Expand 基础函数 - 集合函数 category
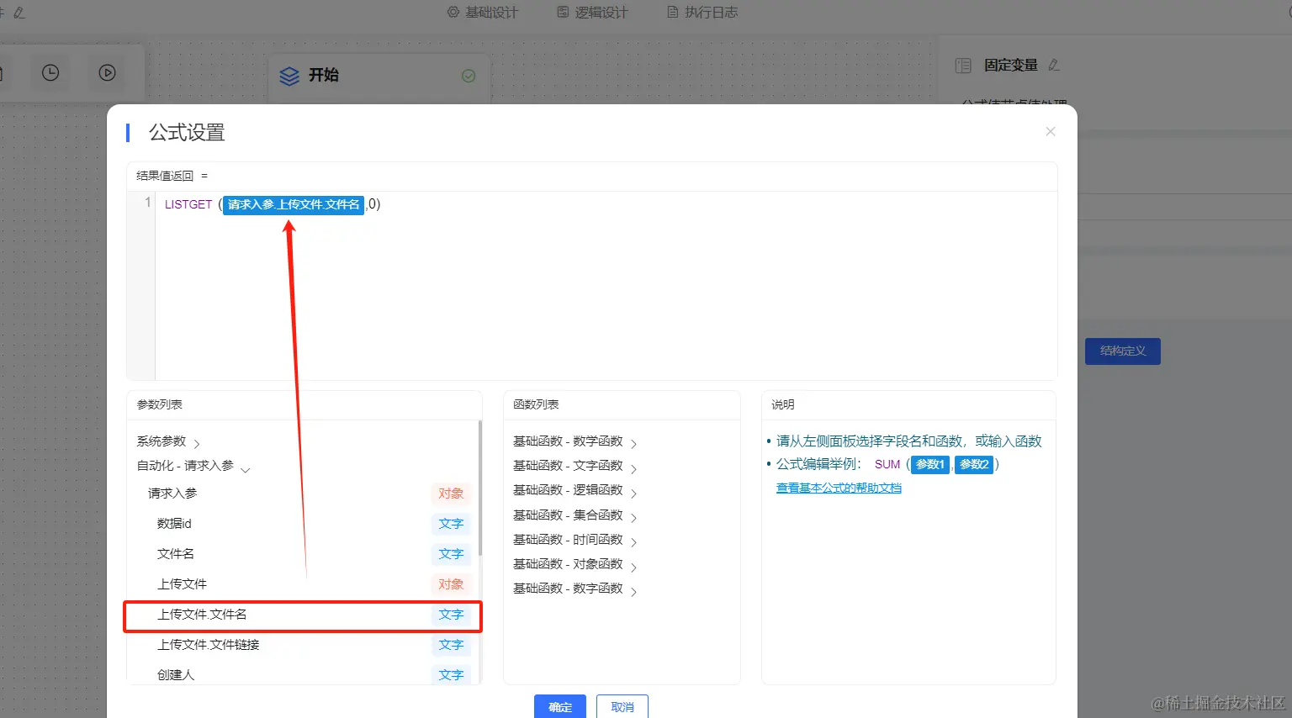Viewport: 1292px width, 718px height. click(x=575, y=515)
